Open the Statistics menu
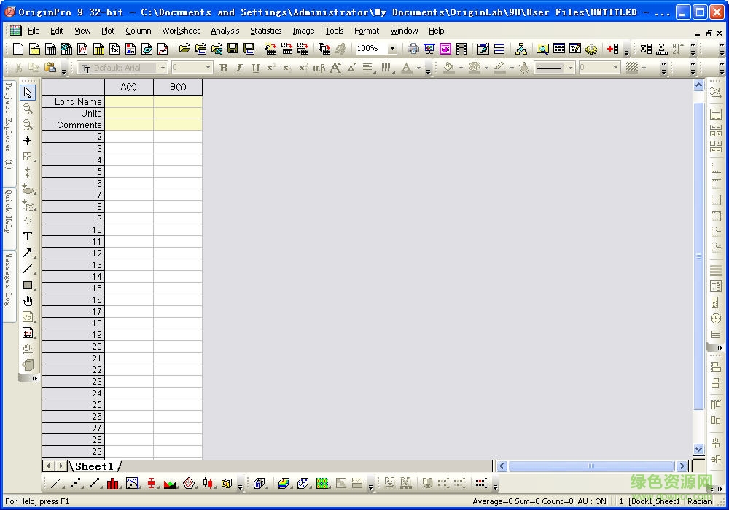729x510 pixels. tap(265, 31)
